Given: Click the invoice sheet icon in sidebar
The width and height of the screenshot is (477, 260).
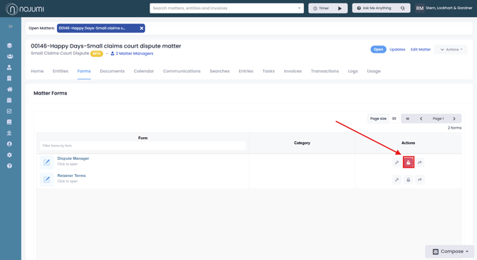Looking at the screenshot, I should click(x=9, y=122).
